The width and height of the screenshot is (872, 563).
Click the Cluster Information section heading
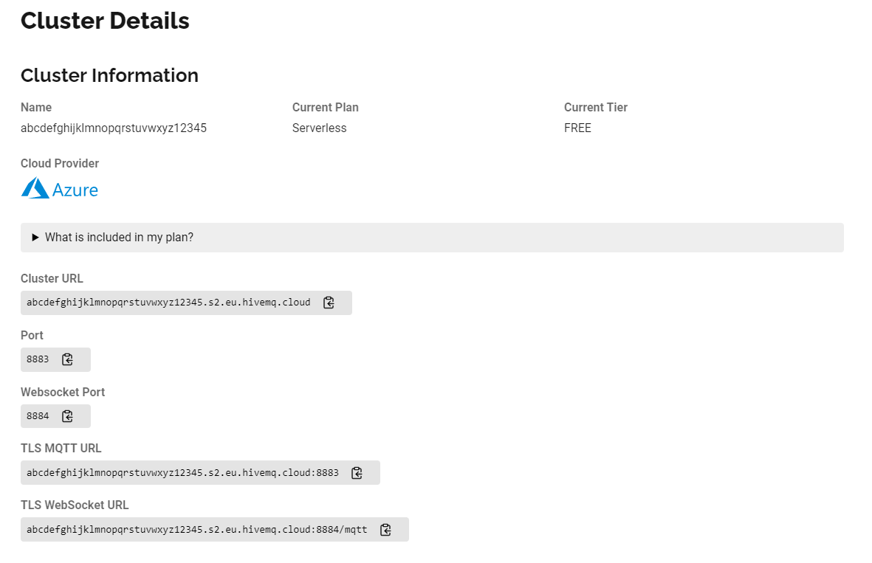click(x=109, y=75)
